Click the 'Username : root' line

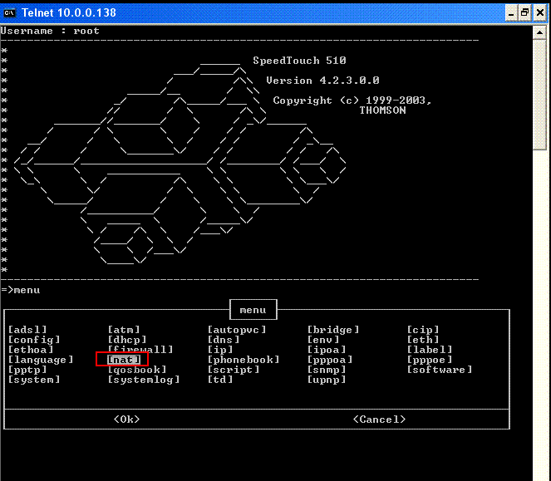[50, 31]
